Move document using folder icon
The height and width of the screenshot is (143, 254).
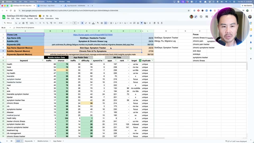point(47,16)
